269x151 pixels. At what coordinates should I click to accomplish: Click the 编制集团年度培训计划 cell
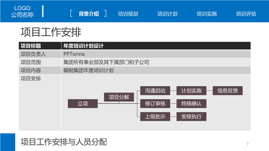[88, 70]
